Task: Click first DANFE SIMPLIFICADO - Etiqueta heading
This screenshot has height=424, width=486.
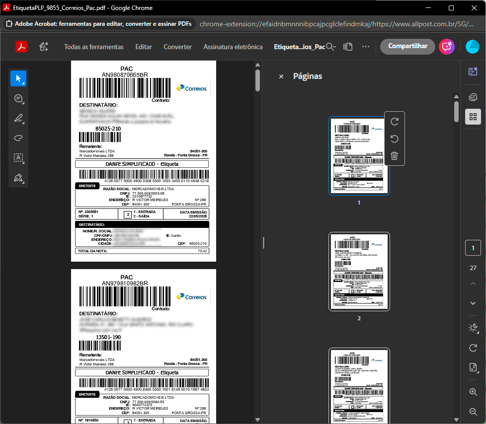Action: tap(142, 164)
